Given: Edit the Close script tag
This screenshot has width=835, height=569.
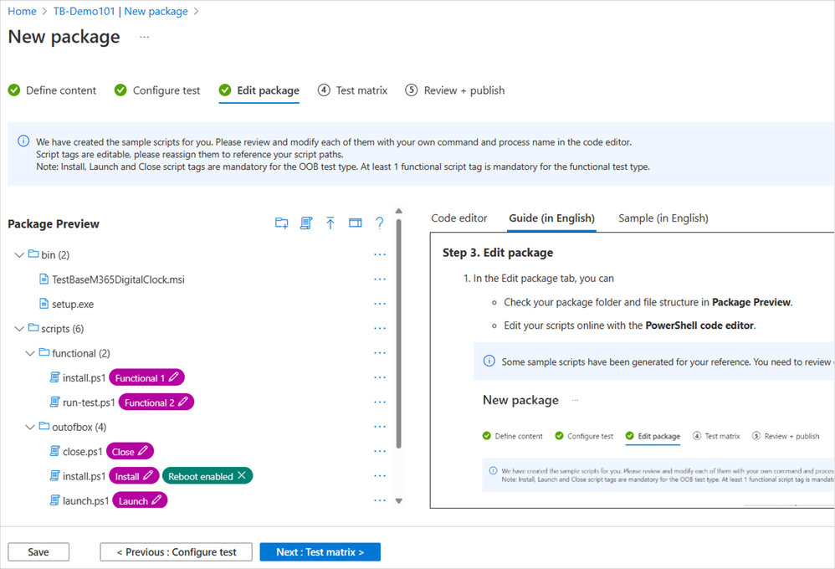Looking at the screenshot, I should tap(143, 451).
